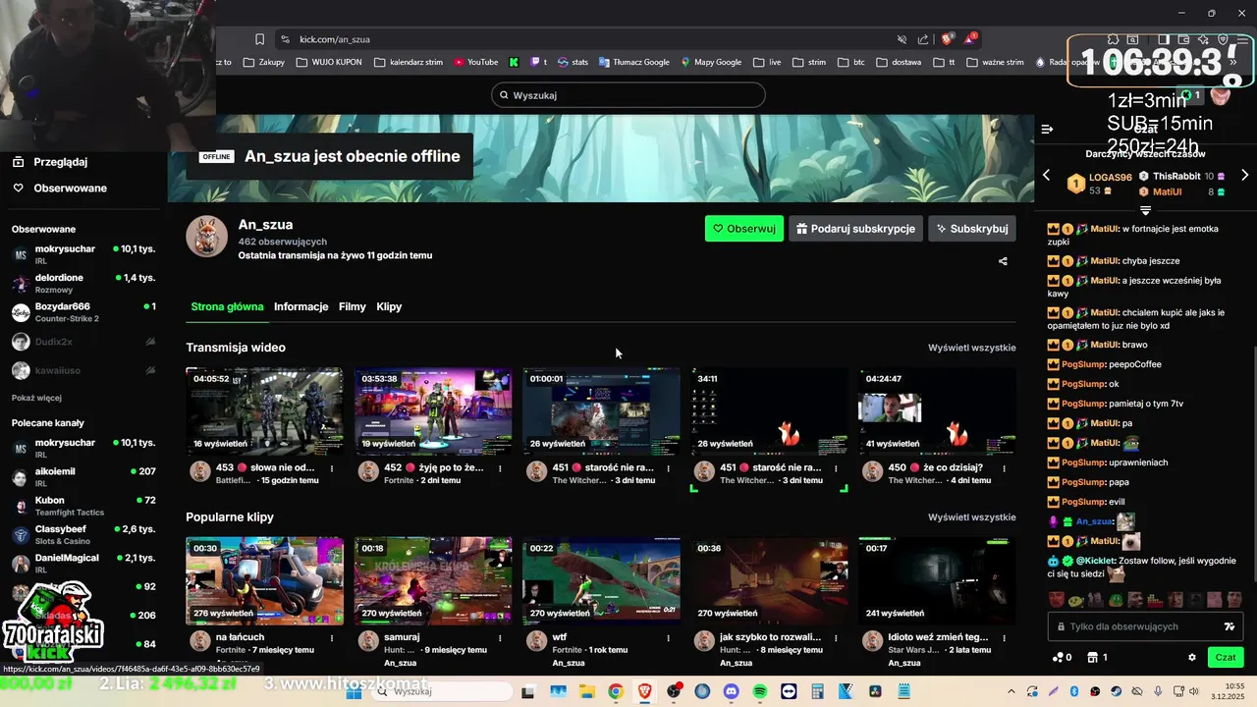Click the Brave address bar URL kick.com/an_szua
The height and width of the screenshot is (707, 1257).
coord(334,39)
